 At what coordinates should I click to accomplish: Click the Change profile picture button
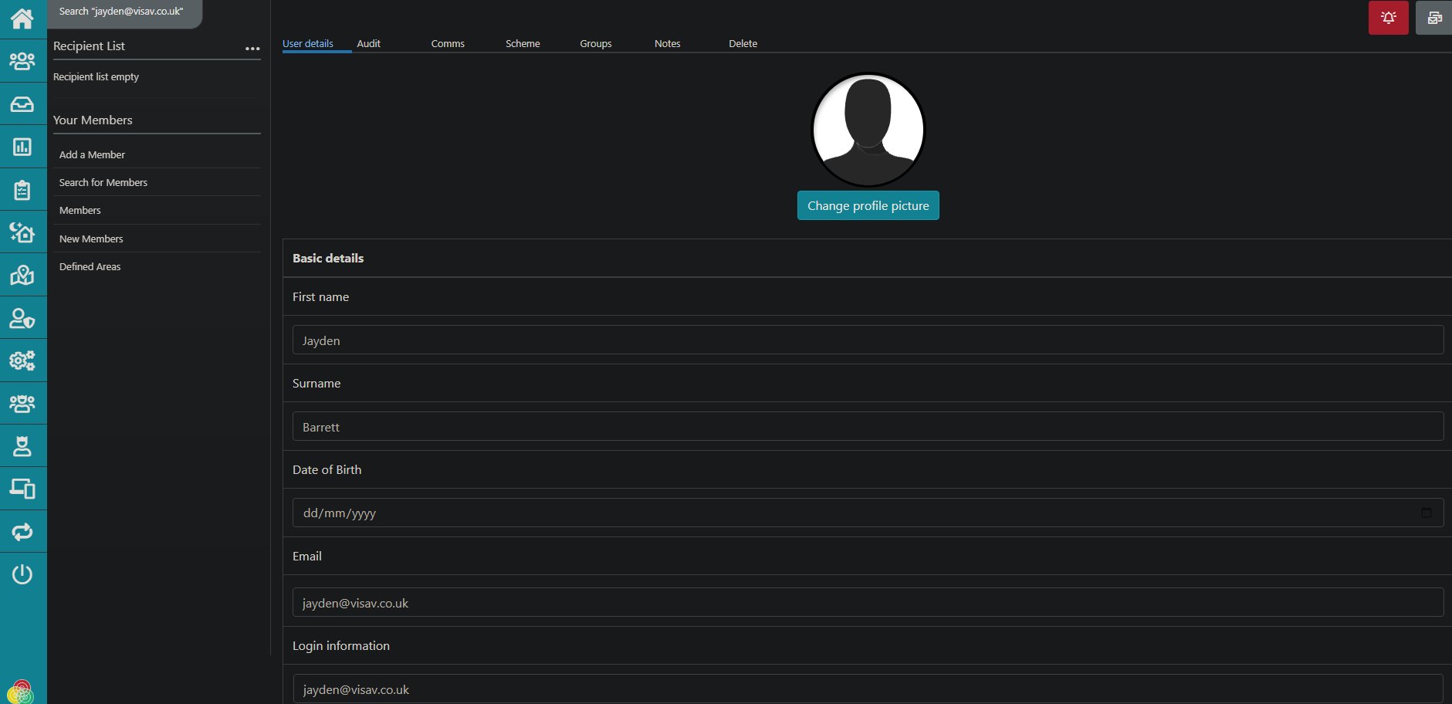pyautogui.click(x=868, y=206)
